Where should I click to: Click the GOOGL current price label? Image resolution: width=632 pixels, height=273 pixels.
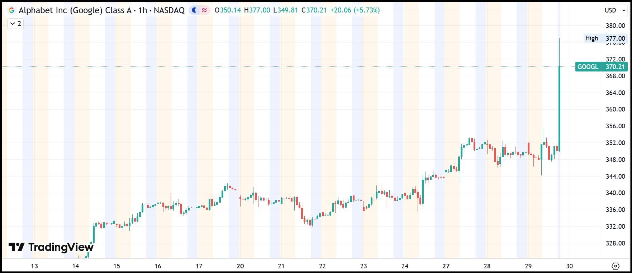click(601, 67)
